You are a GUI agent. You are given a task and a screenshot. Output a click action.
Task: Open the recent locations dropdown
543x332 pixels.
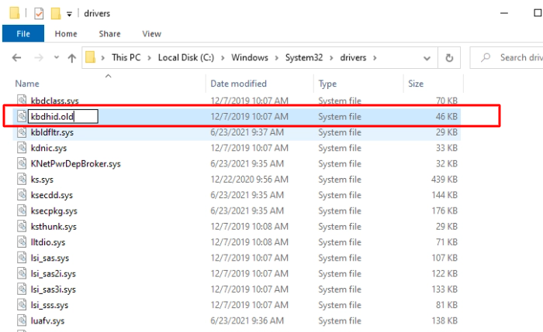click(x=54, y=58)
